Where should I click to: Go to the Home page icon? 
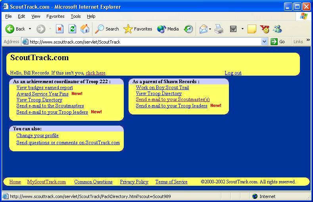point(85,29)
